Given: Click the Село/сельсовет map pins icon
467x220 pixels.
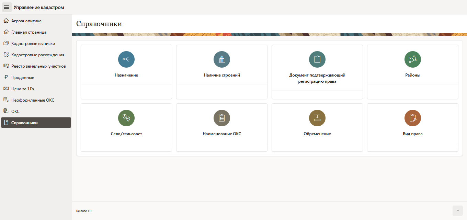Looking at the screenshot, I should pos(126,118).
